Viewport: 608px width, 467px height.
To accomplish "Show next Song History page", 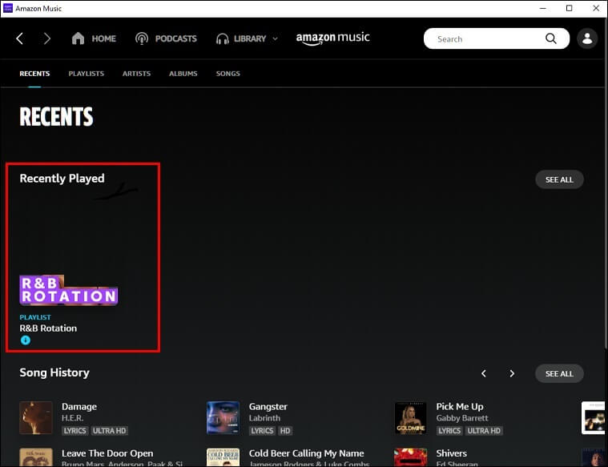I will click(512, 373).
